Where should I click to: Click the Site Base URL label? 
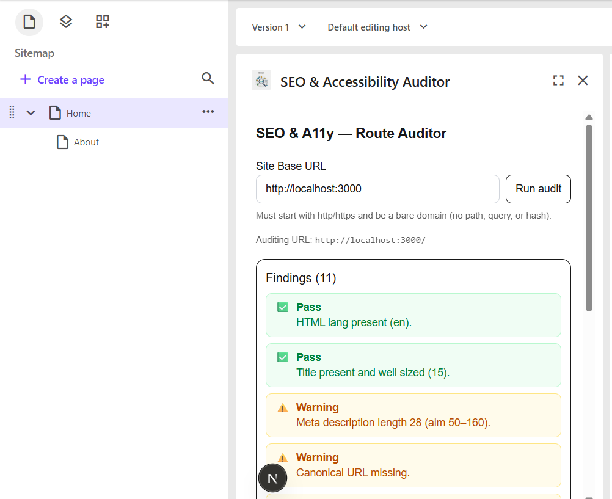coord(291,166)
